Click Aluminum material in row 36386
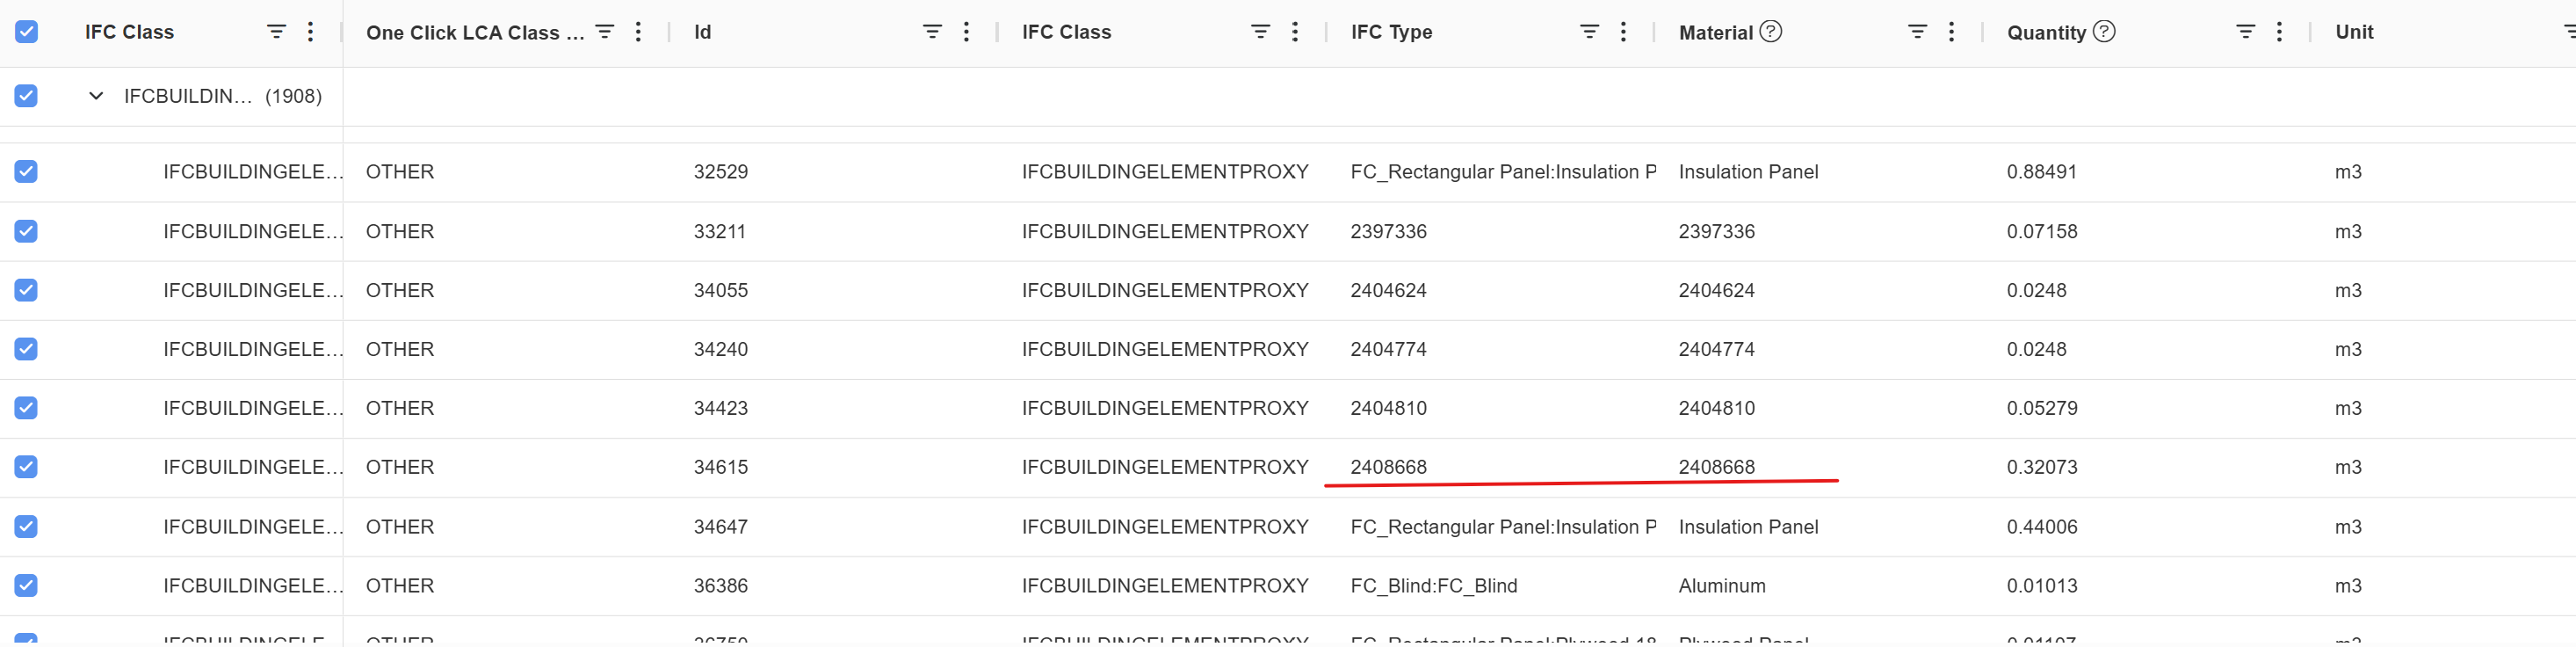 [x=1721, y=586]
